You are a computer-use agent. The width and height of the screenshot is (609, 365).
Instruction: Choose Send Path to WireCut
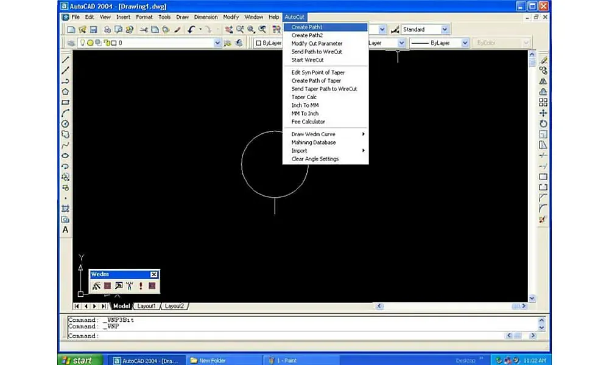(x=325, y=52)
